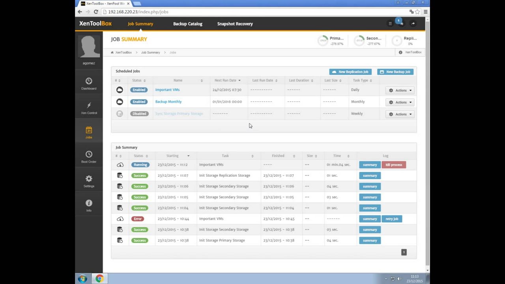Retry job for the Error entry

392,219
